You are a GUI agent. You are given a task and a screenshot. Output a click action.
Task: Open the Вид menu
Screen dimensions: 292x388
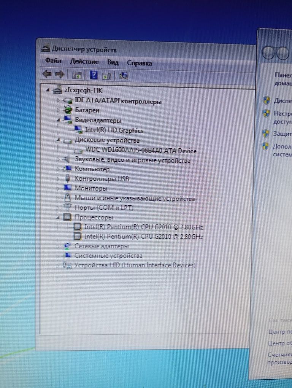113,62
